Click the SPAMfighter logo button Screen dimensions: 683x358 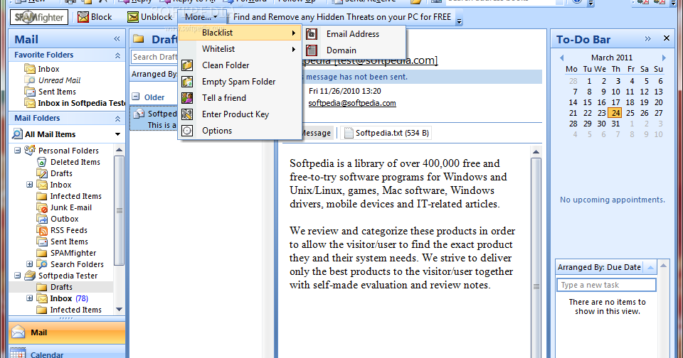pyautogui.click(x=38, y=17)
